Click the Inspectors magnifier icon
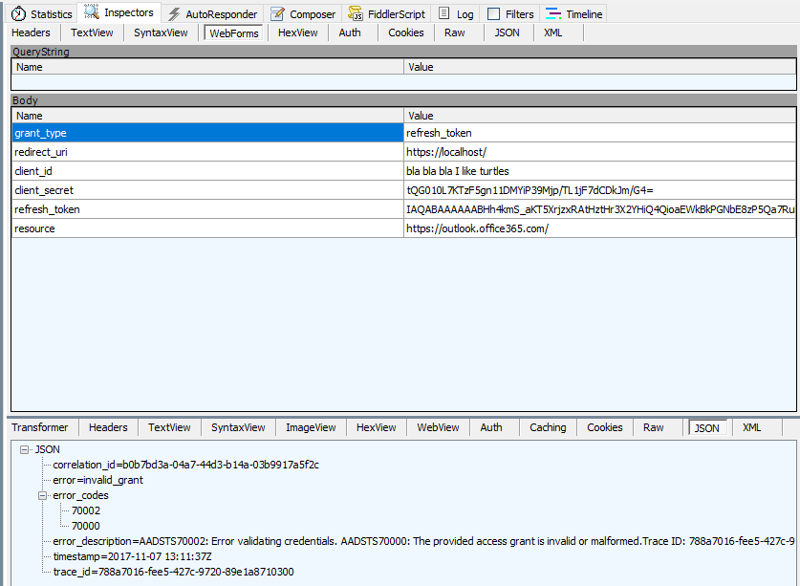 92,11
